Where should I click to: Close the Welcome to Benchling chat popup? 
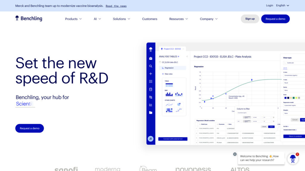(235, 154)
